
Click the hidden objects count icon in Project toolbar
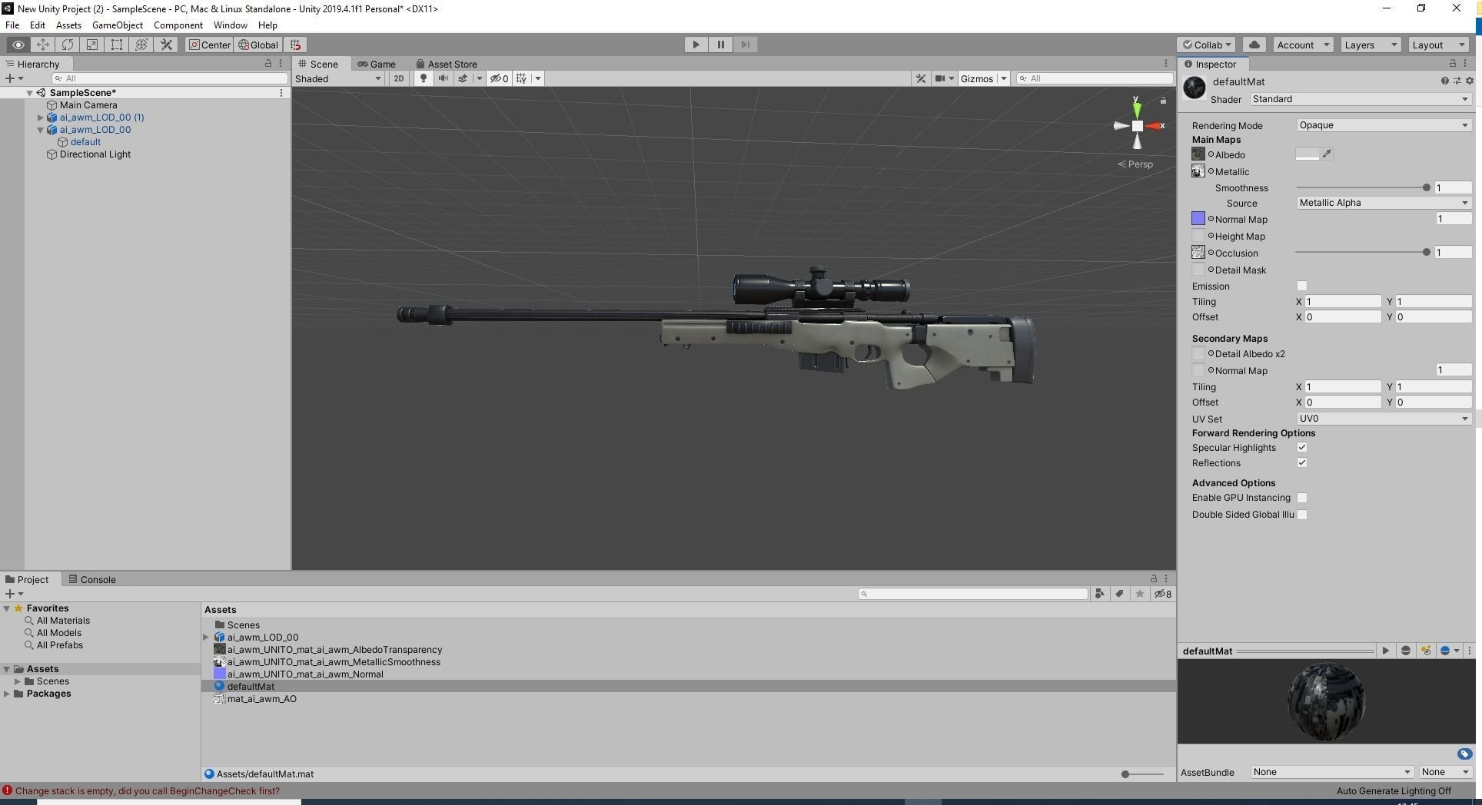pyautogui.click(x=1161, y=594)
